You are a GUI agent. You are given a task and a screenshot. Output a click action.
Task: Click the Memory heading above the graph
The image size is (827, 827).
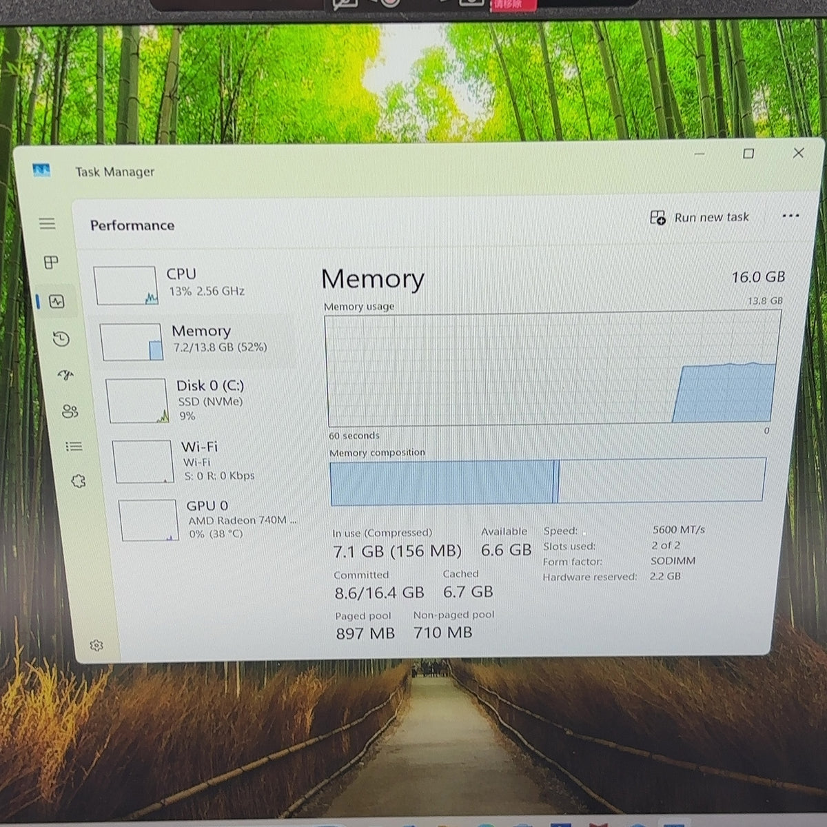tap(372, 279)
